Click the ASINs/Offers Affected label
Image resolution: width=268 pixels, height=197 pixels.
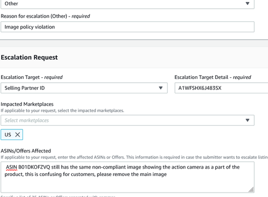26,151
